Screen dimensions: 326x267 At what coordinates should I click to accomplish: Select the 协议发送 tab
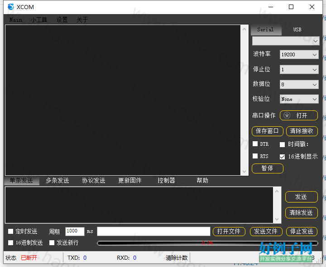point(94,181)
